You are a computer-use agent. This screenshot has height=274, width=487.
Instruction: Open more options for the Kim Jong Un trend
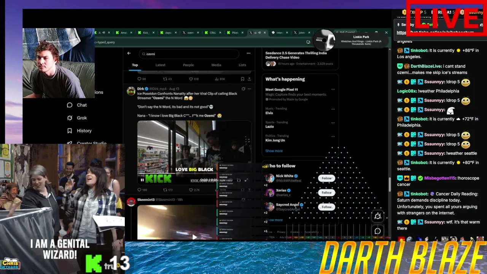coord(333,136)
